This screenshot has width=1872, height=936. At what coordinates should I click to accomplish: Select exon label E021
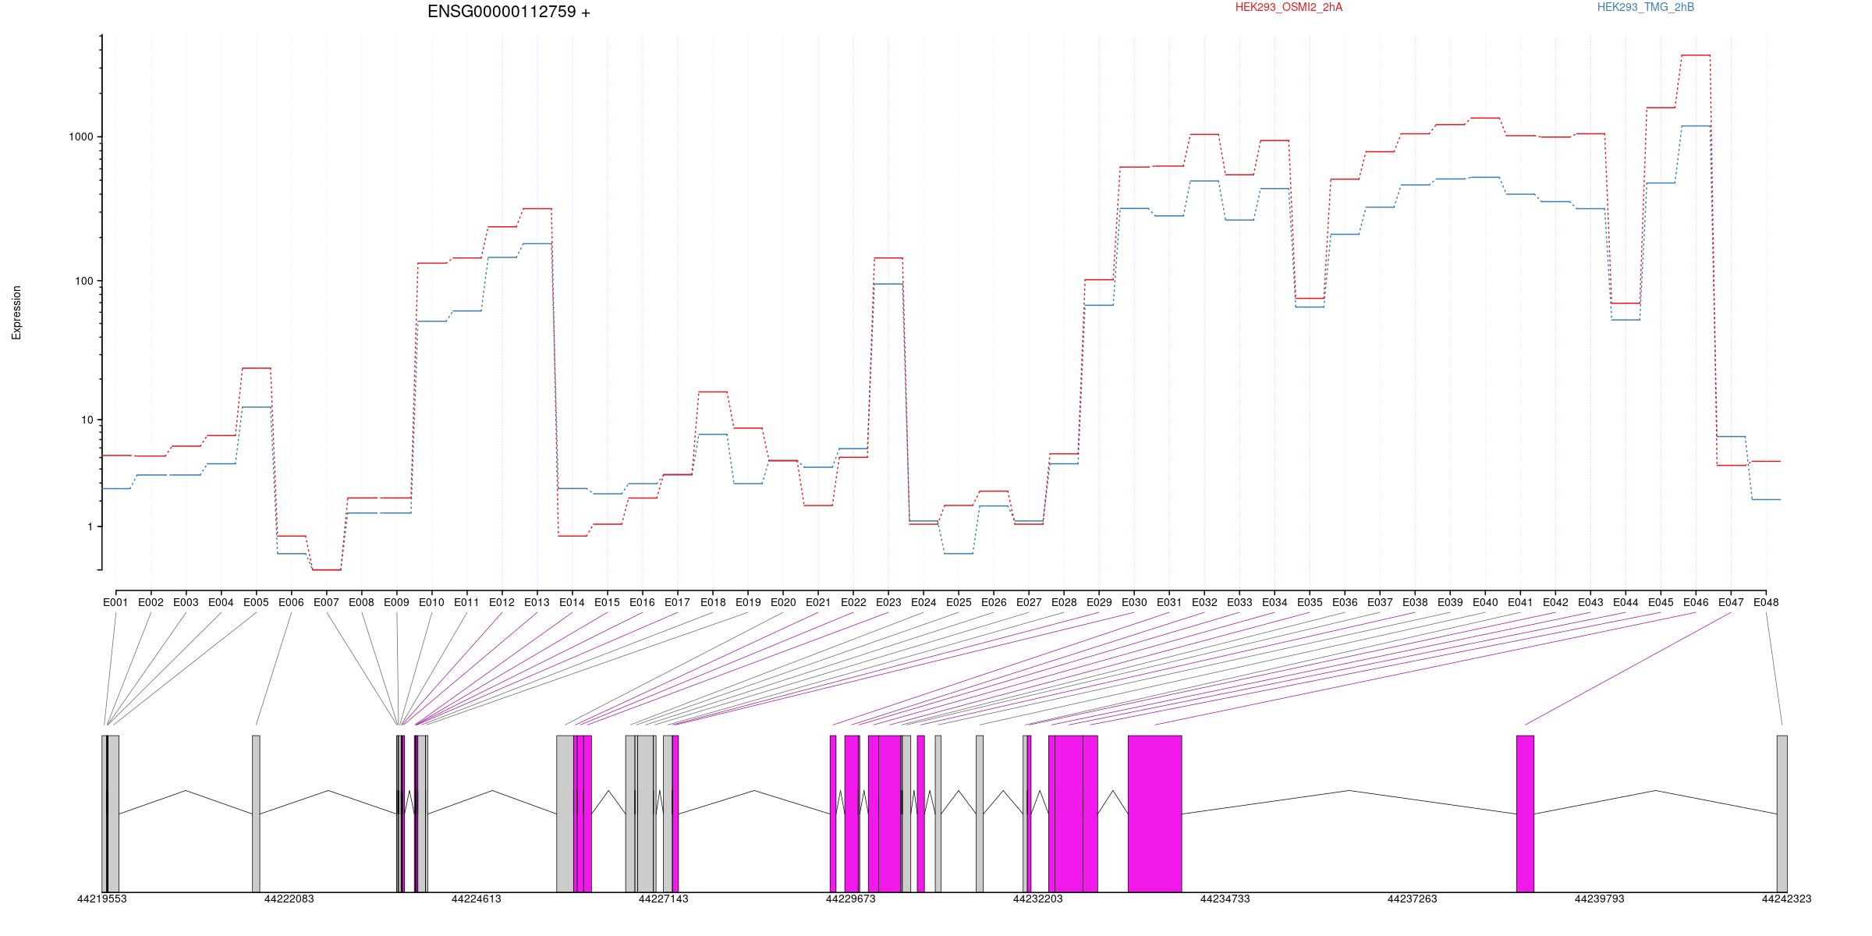click(818, 602)
